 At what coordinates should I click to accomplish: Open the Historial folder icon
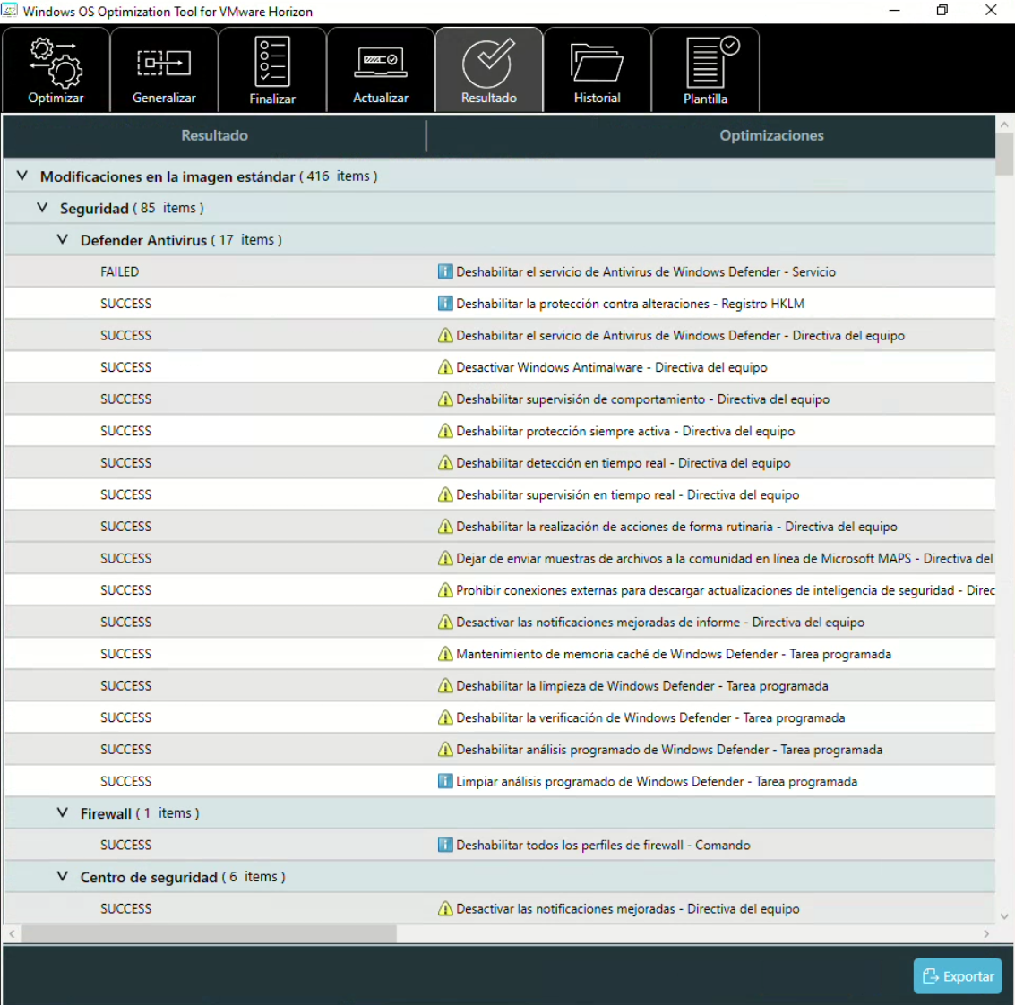[x=597, y=63]
